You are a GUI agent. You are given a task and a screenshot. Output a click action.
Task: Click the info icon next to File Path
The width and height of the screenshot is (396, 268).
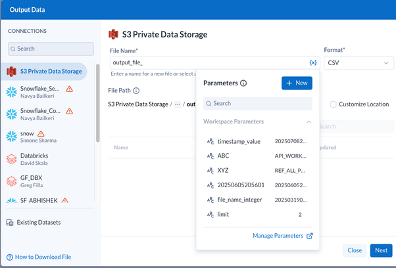[x=136, y=91]
